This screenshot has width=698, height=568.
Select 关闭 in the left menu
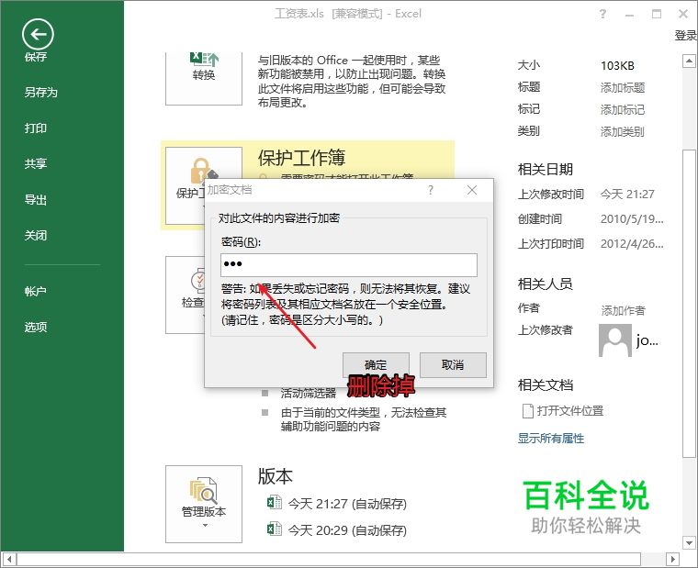click(36, 235)
